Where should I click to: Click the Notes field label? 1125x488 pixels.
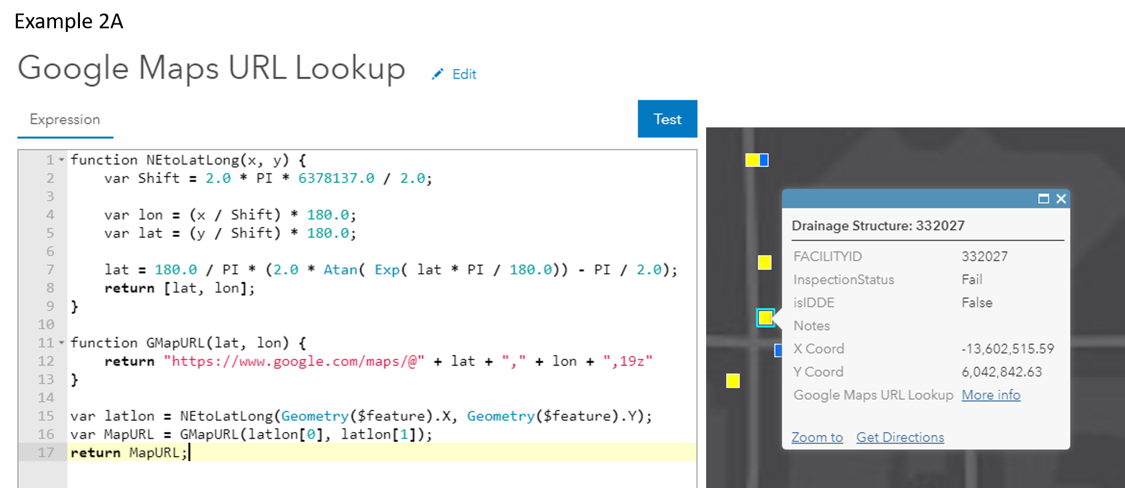pos(811,326)
